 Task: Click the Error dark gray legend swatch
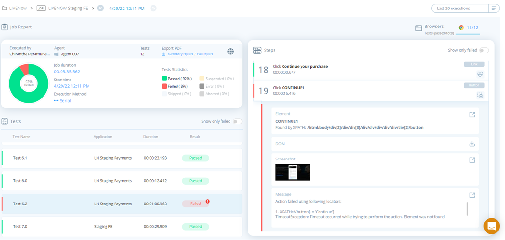(202, 86)
